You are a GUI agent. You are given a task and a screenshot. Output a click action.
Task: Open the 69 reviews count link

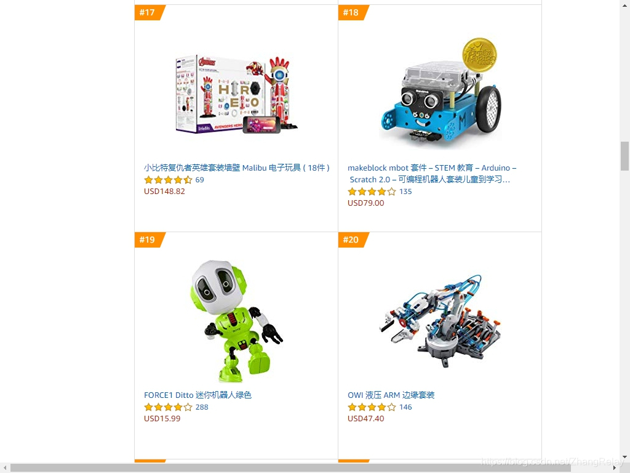point(200,180)
